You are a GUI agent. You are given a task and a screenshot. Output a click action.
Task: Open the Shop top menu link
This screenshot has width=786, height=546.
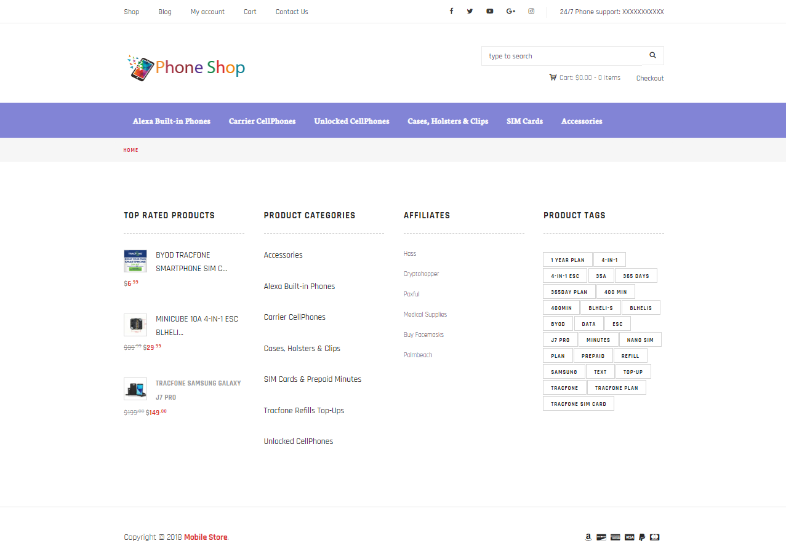132,12
